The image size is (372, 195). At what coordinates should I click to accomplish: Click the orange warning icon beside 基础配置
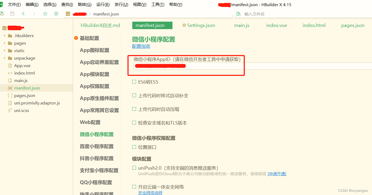(76, 38)
